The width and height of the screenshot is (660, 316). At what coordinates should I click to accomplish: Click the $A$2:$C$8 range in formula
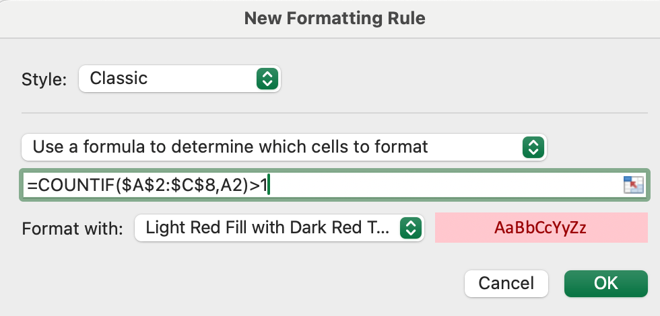[168, 186]
